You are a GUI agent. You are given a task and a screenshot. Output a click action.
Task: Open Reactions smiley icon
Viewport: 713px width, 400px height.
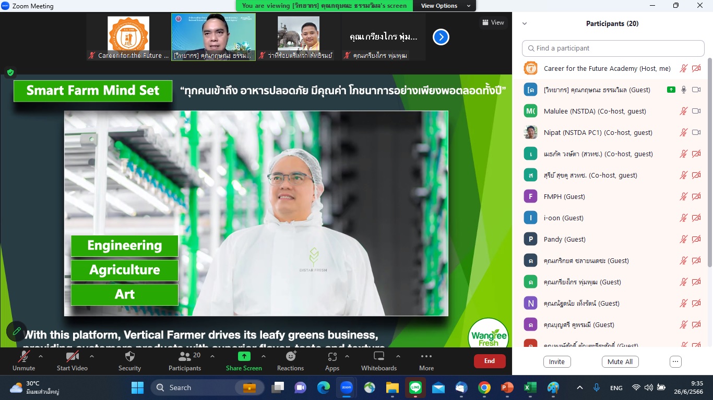[x=291, y=356]
